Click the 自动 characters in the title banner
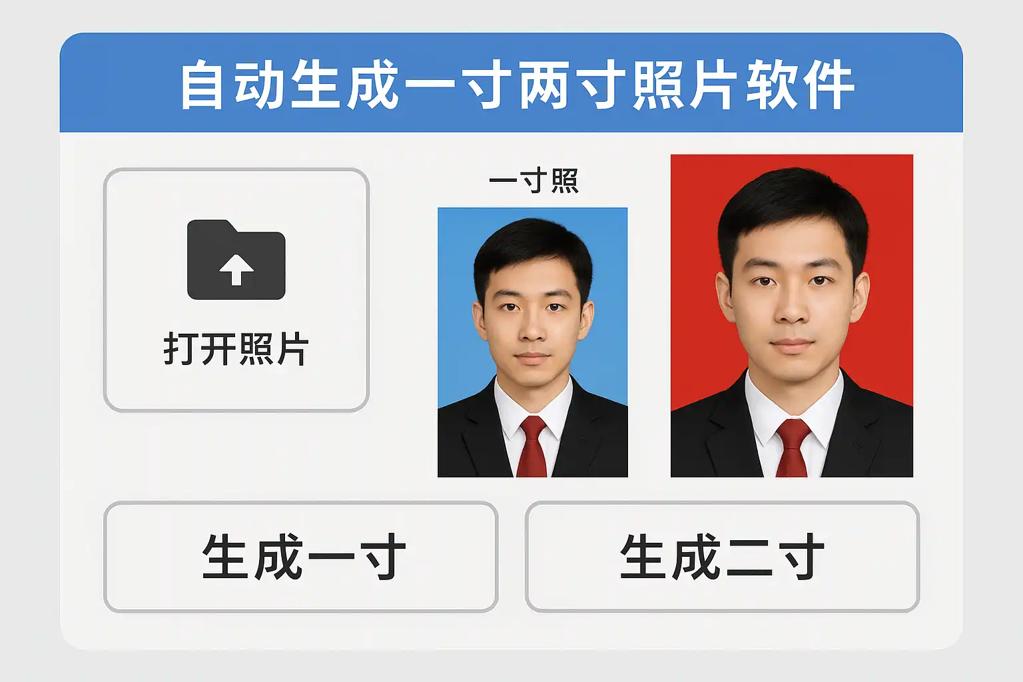This screenshot has width=1023, height=682. coord(233,84)
